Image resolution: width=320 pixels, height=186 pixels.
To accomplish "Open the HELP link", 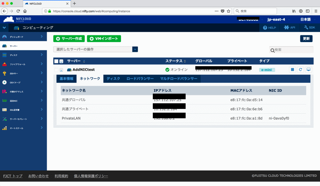I will click(x=269, y=28).
